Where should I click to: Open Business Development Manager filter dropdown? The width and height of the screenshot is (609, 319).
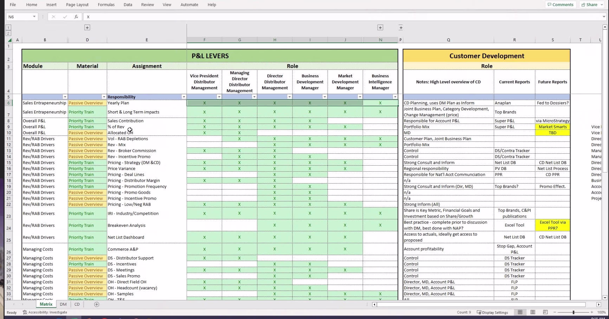pos(324,97)
